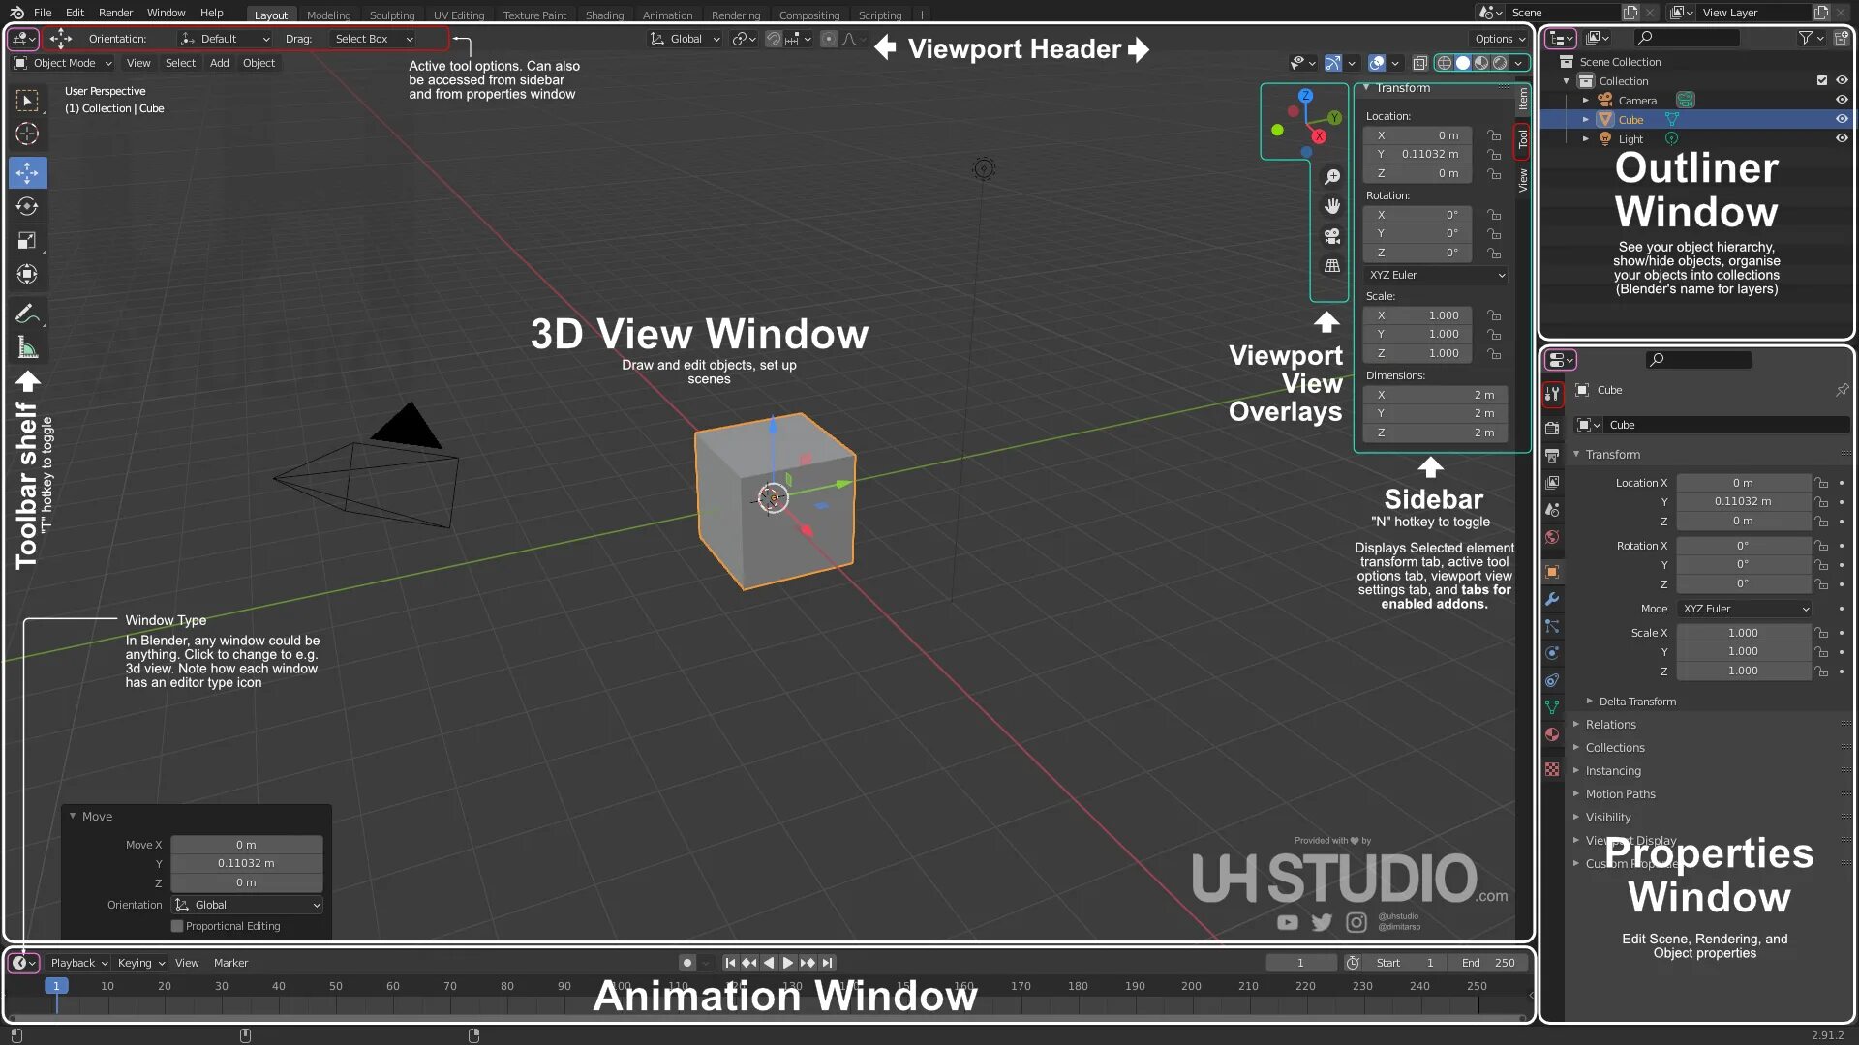The width and height of the screenshot is (1859, 1045).
Task: Select the Measure ruler tool
Action: click(x=27, y=348)
